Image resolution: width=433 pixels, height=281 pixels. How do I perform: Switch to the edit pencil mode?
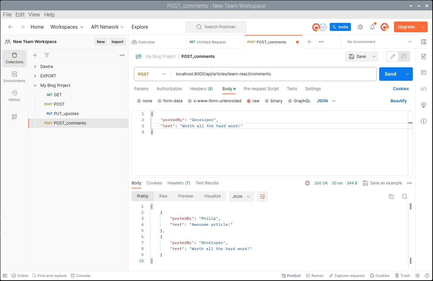pyautogui.click(x=392, y=57)
